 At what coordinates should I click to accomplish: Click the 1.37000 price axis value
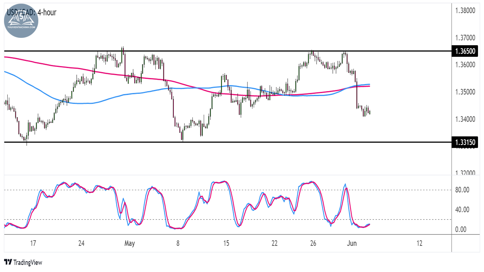[x=464, y=38]
